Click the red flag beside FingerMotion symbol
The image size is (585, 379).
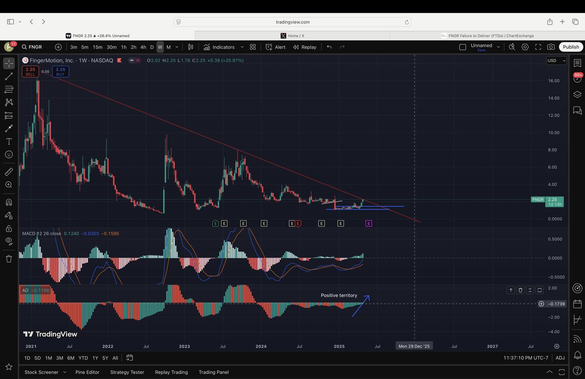tap(118, 60)
